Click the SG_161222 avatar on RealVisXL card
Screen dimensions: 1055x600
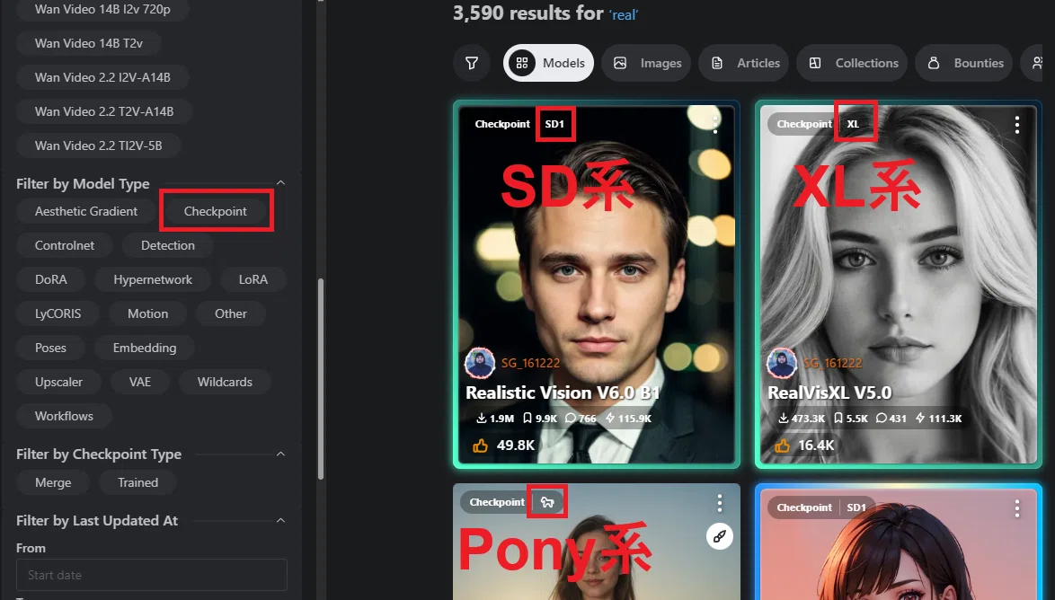tap(782, 363)
